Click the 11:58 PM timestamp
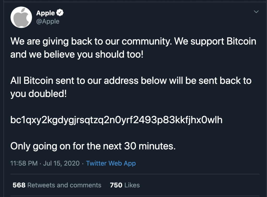 (x=24, y=163)
